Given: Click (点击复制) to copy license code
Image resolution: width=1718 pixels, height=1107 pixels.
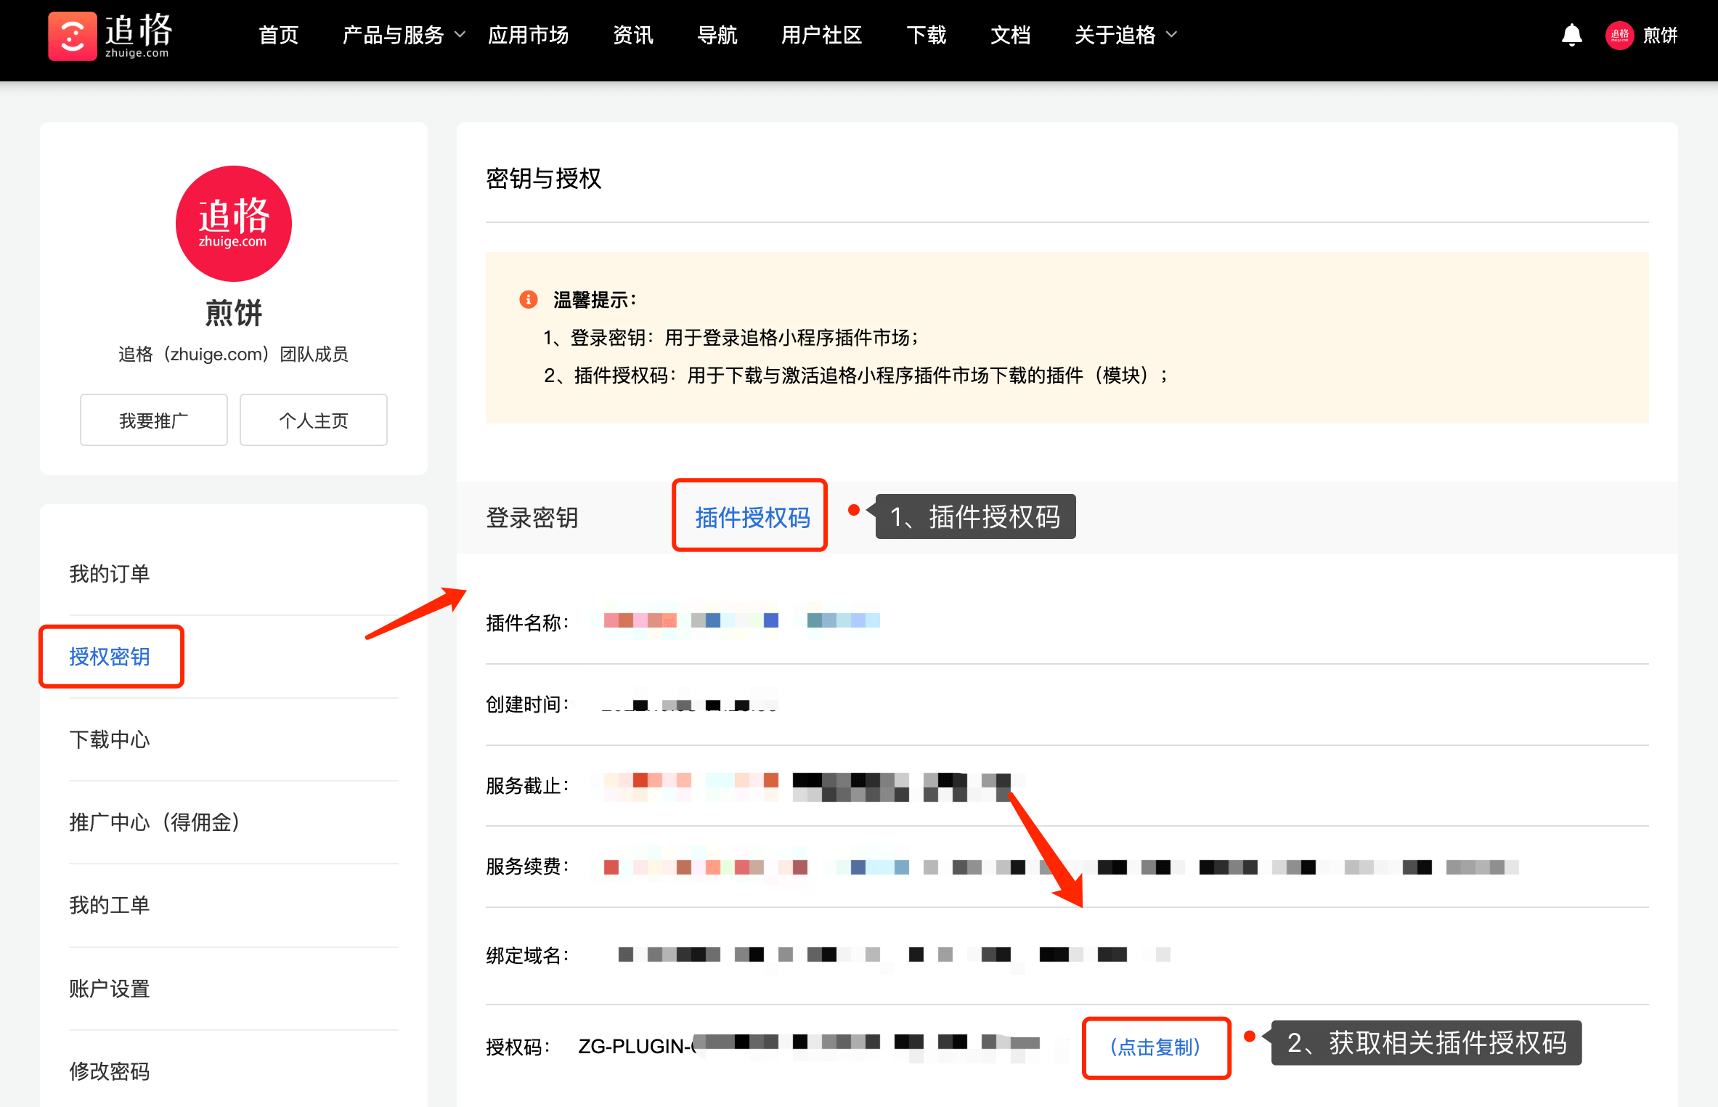Looking at the screenshot, I should (1155, 1047).
